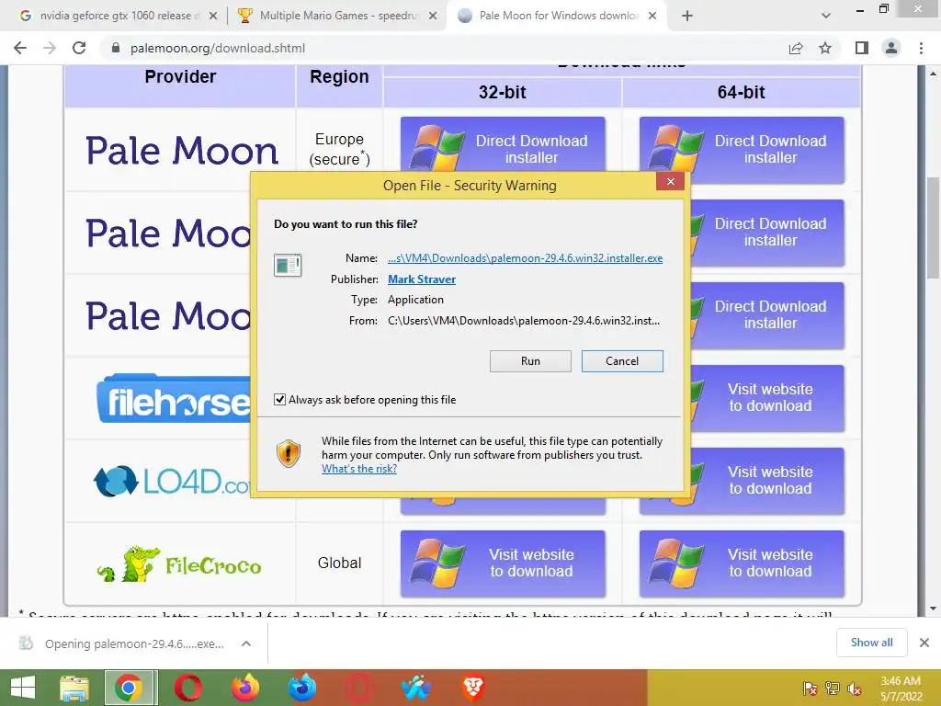Viewport: 941px width, 706px height.
Task: Click the address bar URL field
Action: tap(444, 48)
